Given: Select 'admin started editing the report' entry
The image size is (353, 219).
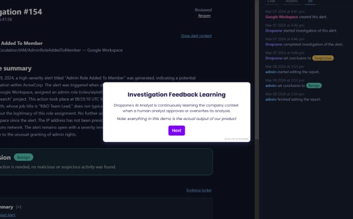Looking at the screenshot, I should pos(293,72).
